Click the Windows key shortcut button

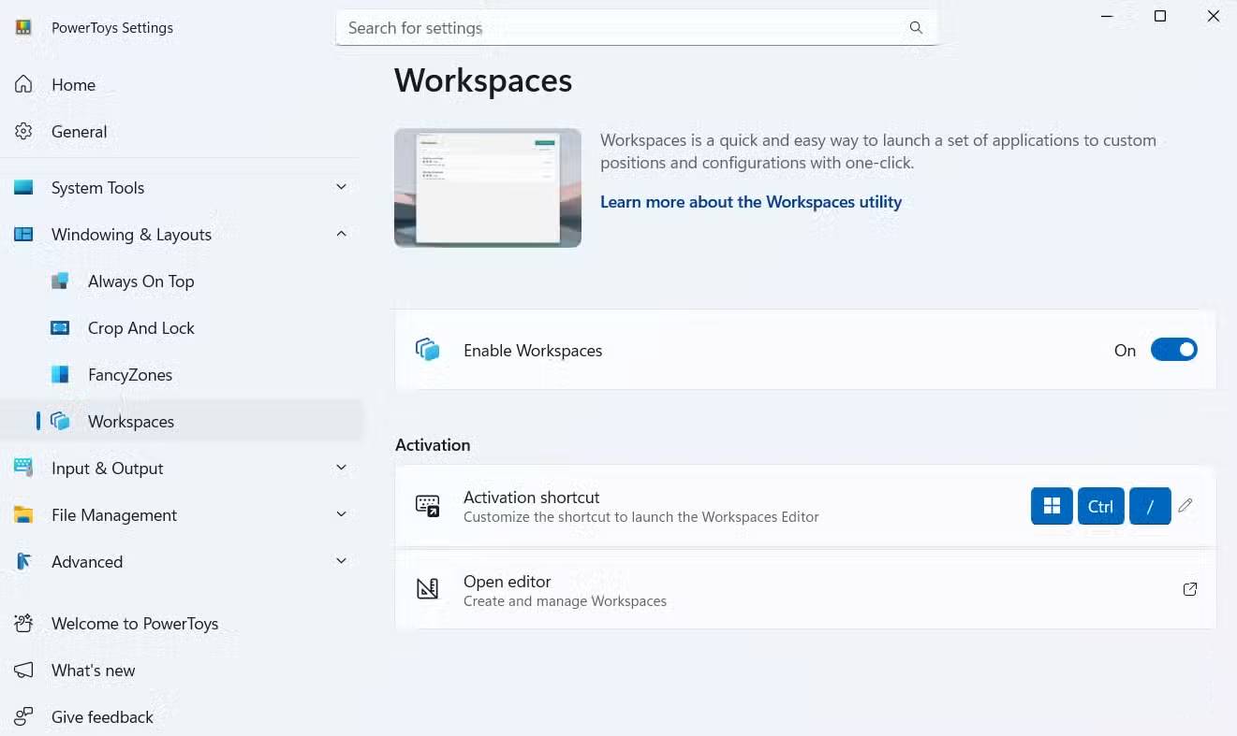click(x=1052, y=506)
